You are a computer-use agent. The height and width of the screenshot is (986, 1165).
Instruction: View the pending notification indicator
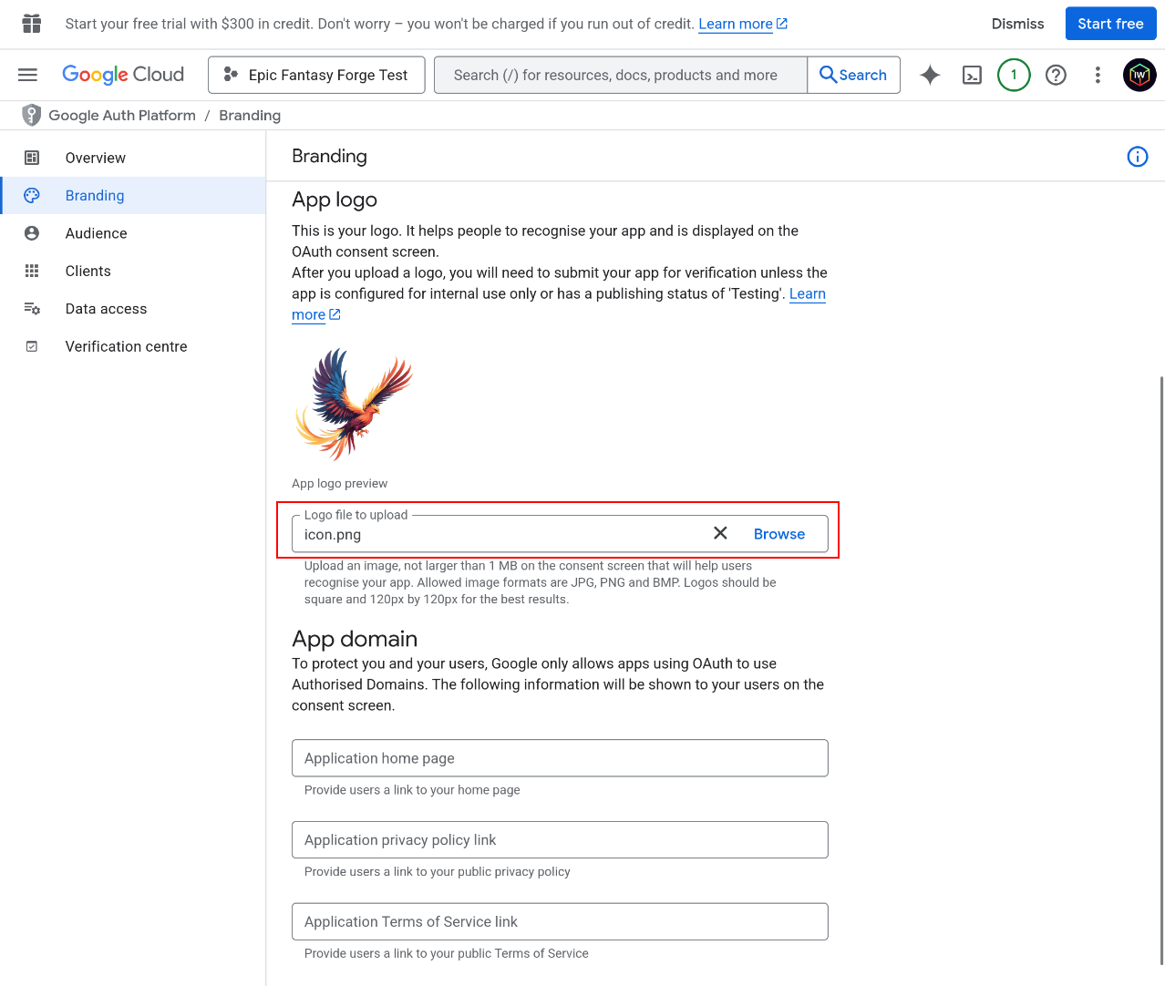point(1013,75)
